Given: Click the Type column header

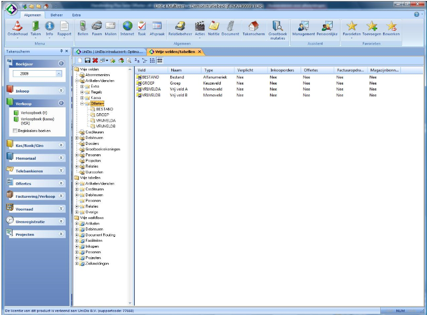Looking at the screenshot, I should pos(218,70).
